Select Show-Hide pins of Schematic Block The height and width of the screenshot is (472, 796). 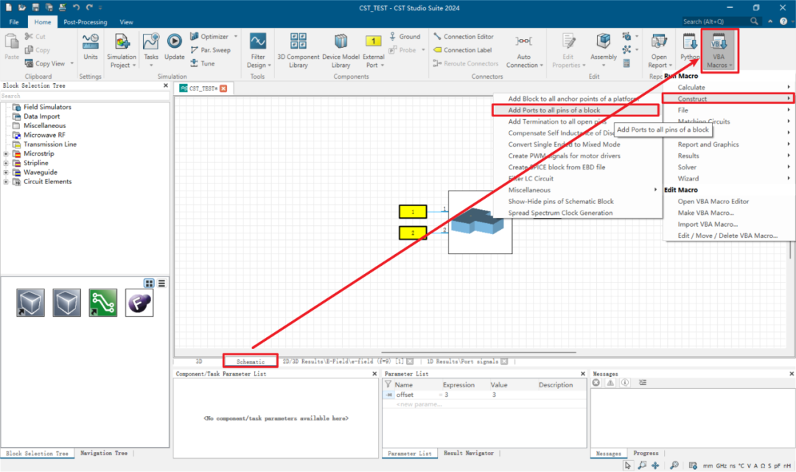(560, 201)
